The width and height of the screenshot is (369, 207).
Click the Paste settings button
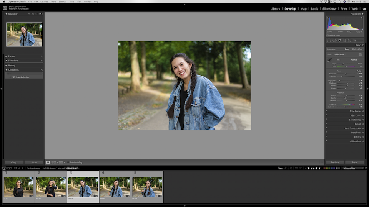point(34,163)
